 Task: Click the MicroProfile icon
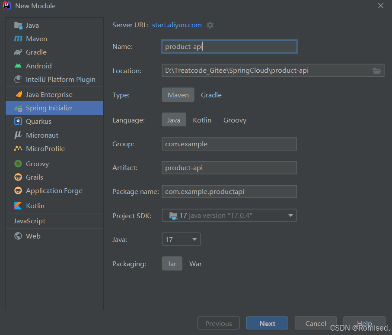18,148
